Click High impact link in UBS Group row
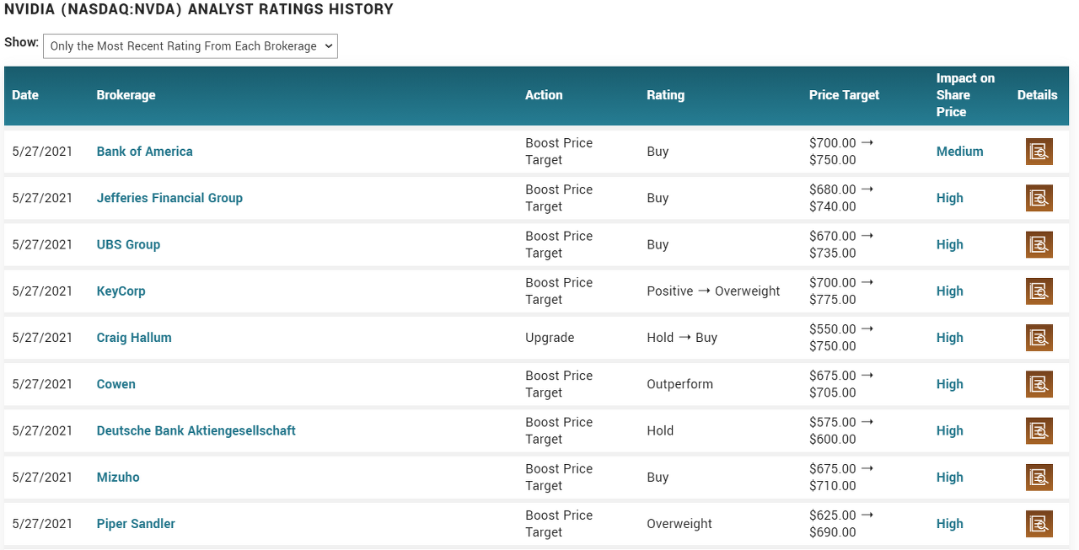Screen dimensions: 1079x550 tap(950, 244)
